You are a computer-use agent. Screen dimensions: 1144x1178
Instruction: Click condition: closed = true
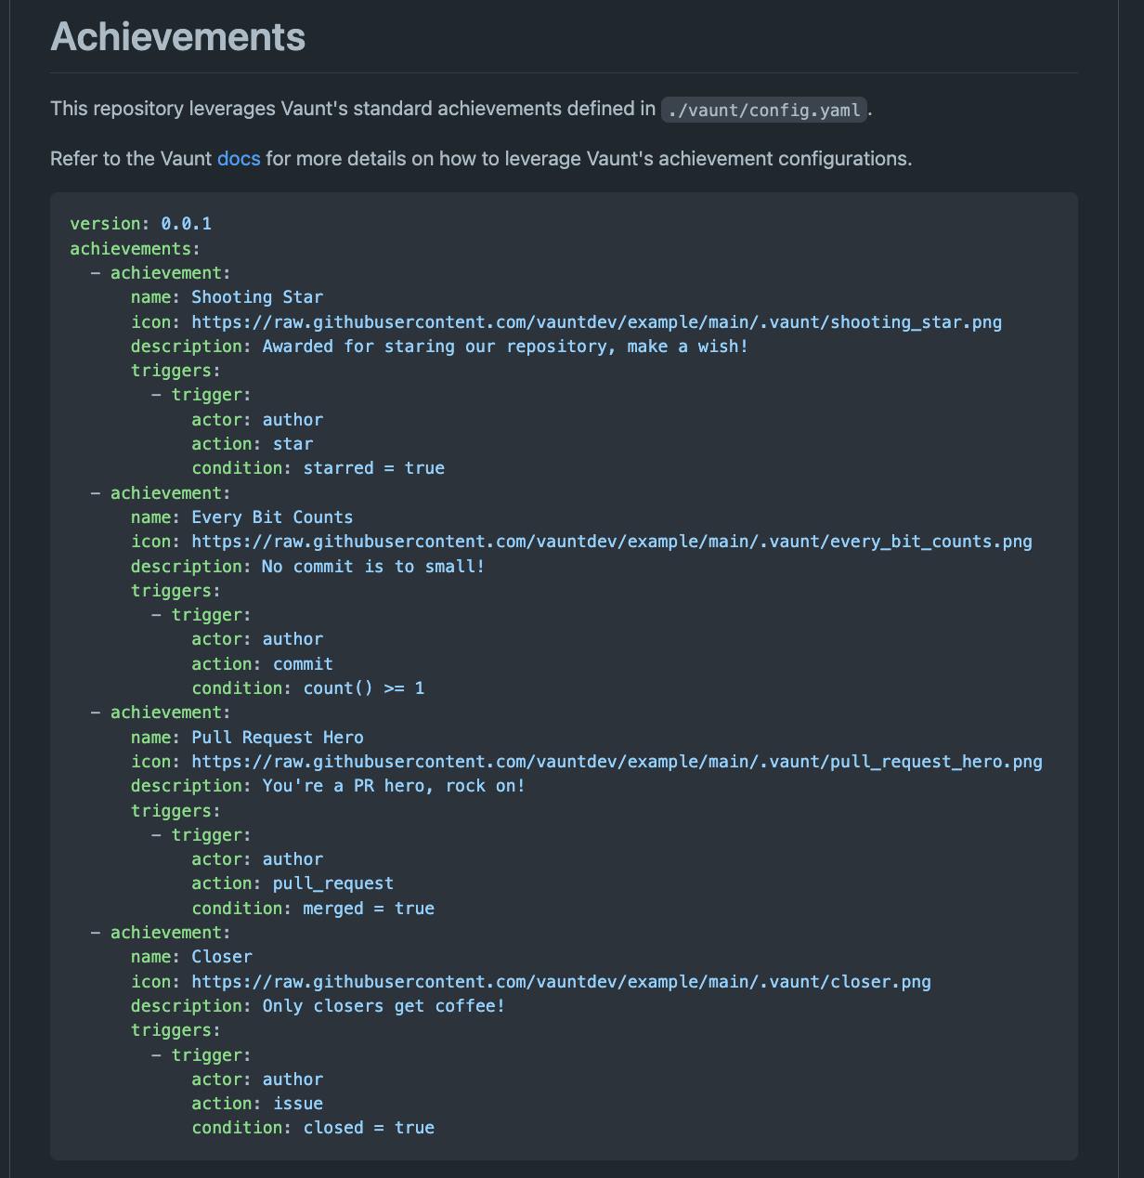pyautogui.click(x=313, y=1128)
